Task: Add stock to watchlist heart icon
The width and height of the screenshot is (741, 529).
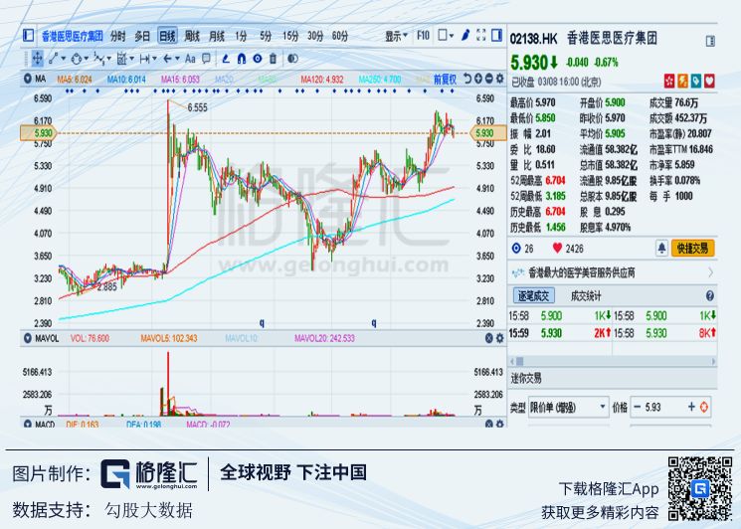Action: point(709,81)
